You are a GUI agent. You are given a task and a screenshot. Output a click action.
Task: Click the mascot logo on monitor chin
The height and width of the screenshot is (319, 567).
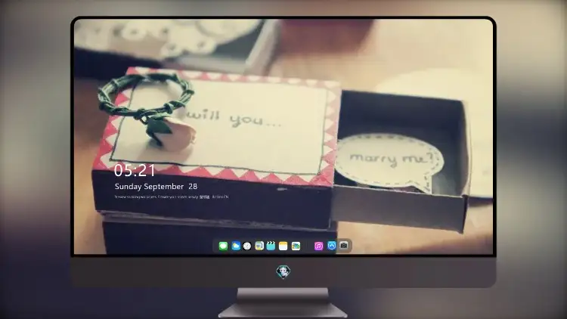[x=283, y=271]
